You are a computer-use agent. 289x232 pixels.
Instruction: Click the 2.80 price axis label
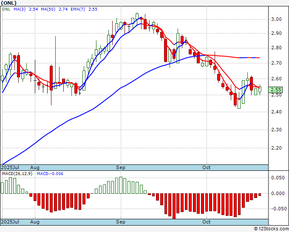(x=276, y=48)
